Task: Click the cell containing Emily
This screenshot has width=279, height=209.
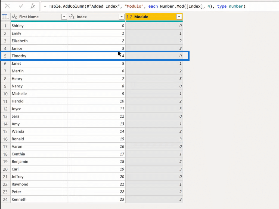Action: tap(39, 33)
